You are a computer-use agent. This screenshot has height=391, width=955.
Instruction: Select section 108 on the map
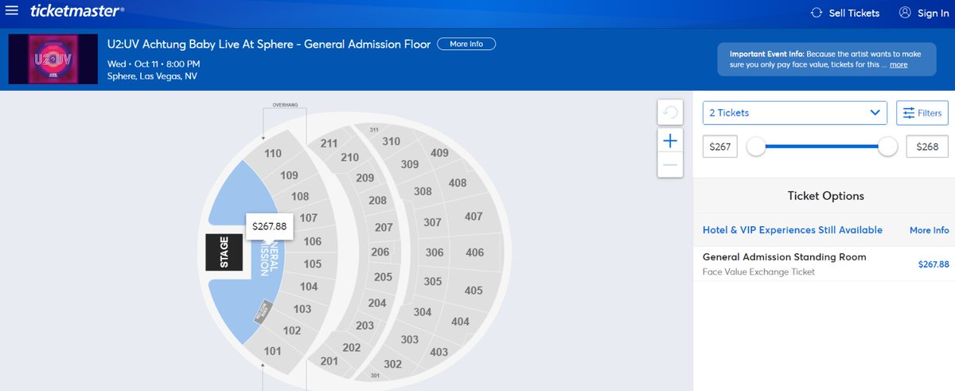[300, 197]
